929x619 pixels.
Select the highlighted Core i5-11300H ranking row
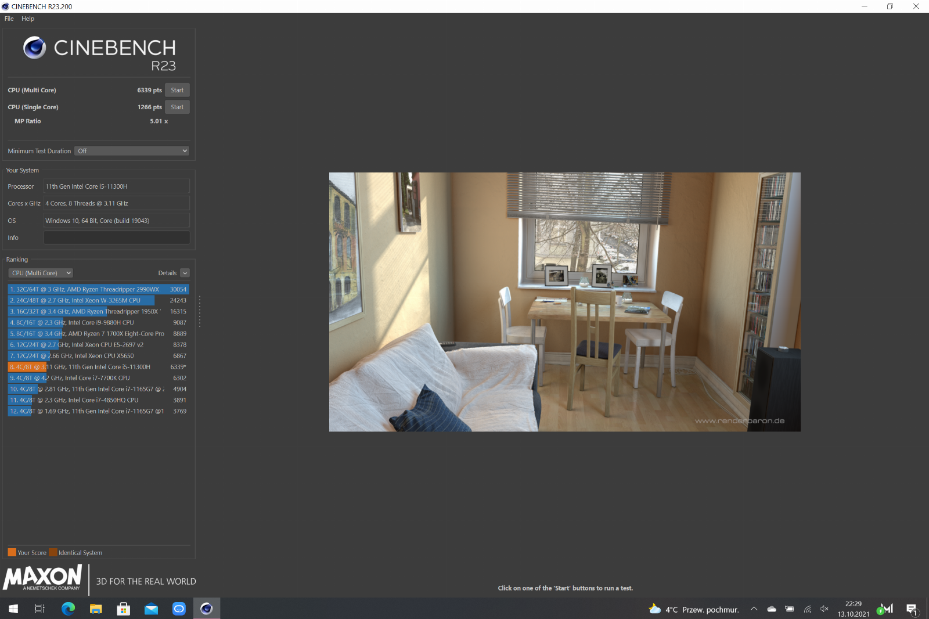click(98, 366)
